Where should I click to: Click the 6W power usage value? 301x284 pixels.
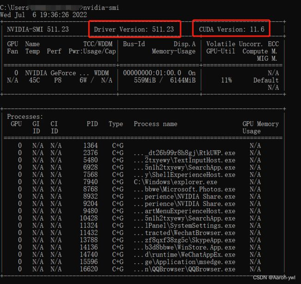coord(83,80)
